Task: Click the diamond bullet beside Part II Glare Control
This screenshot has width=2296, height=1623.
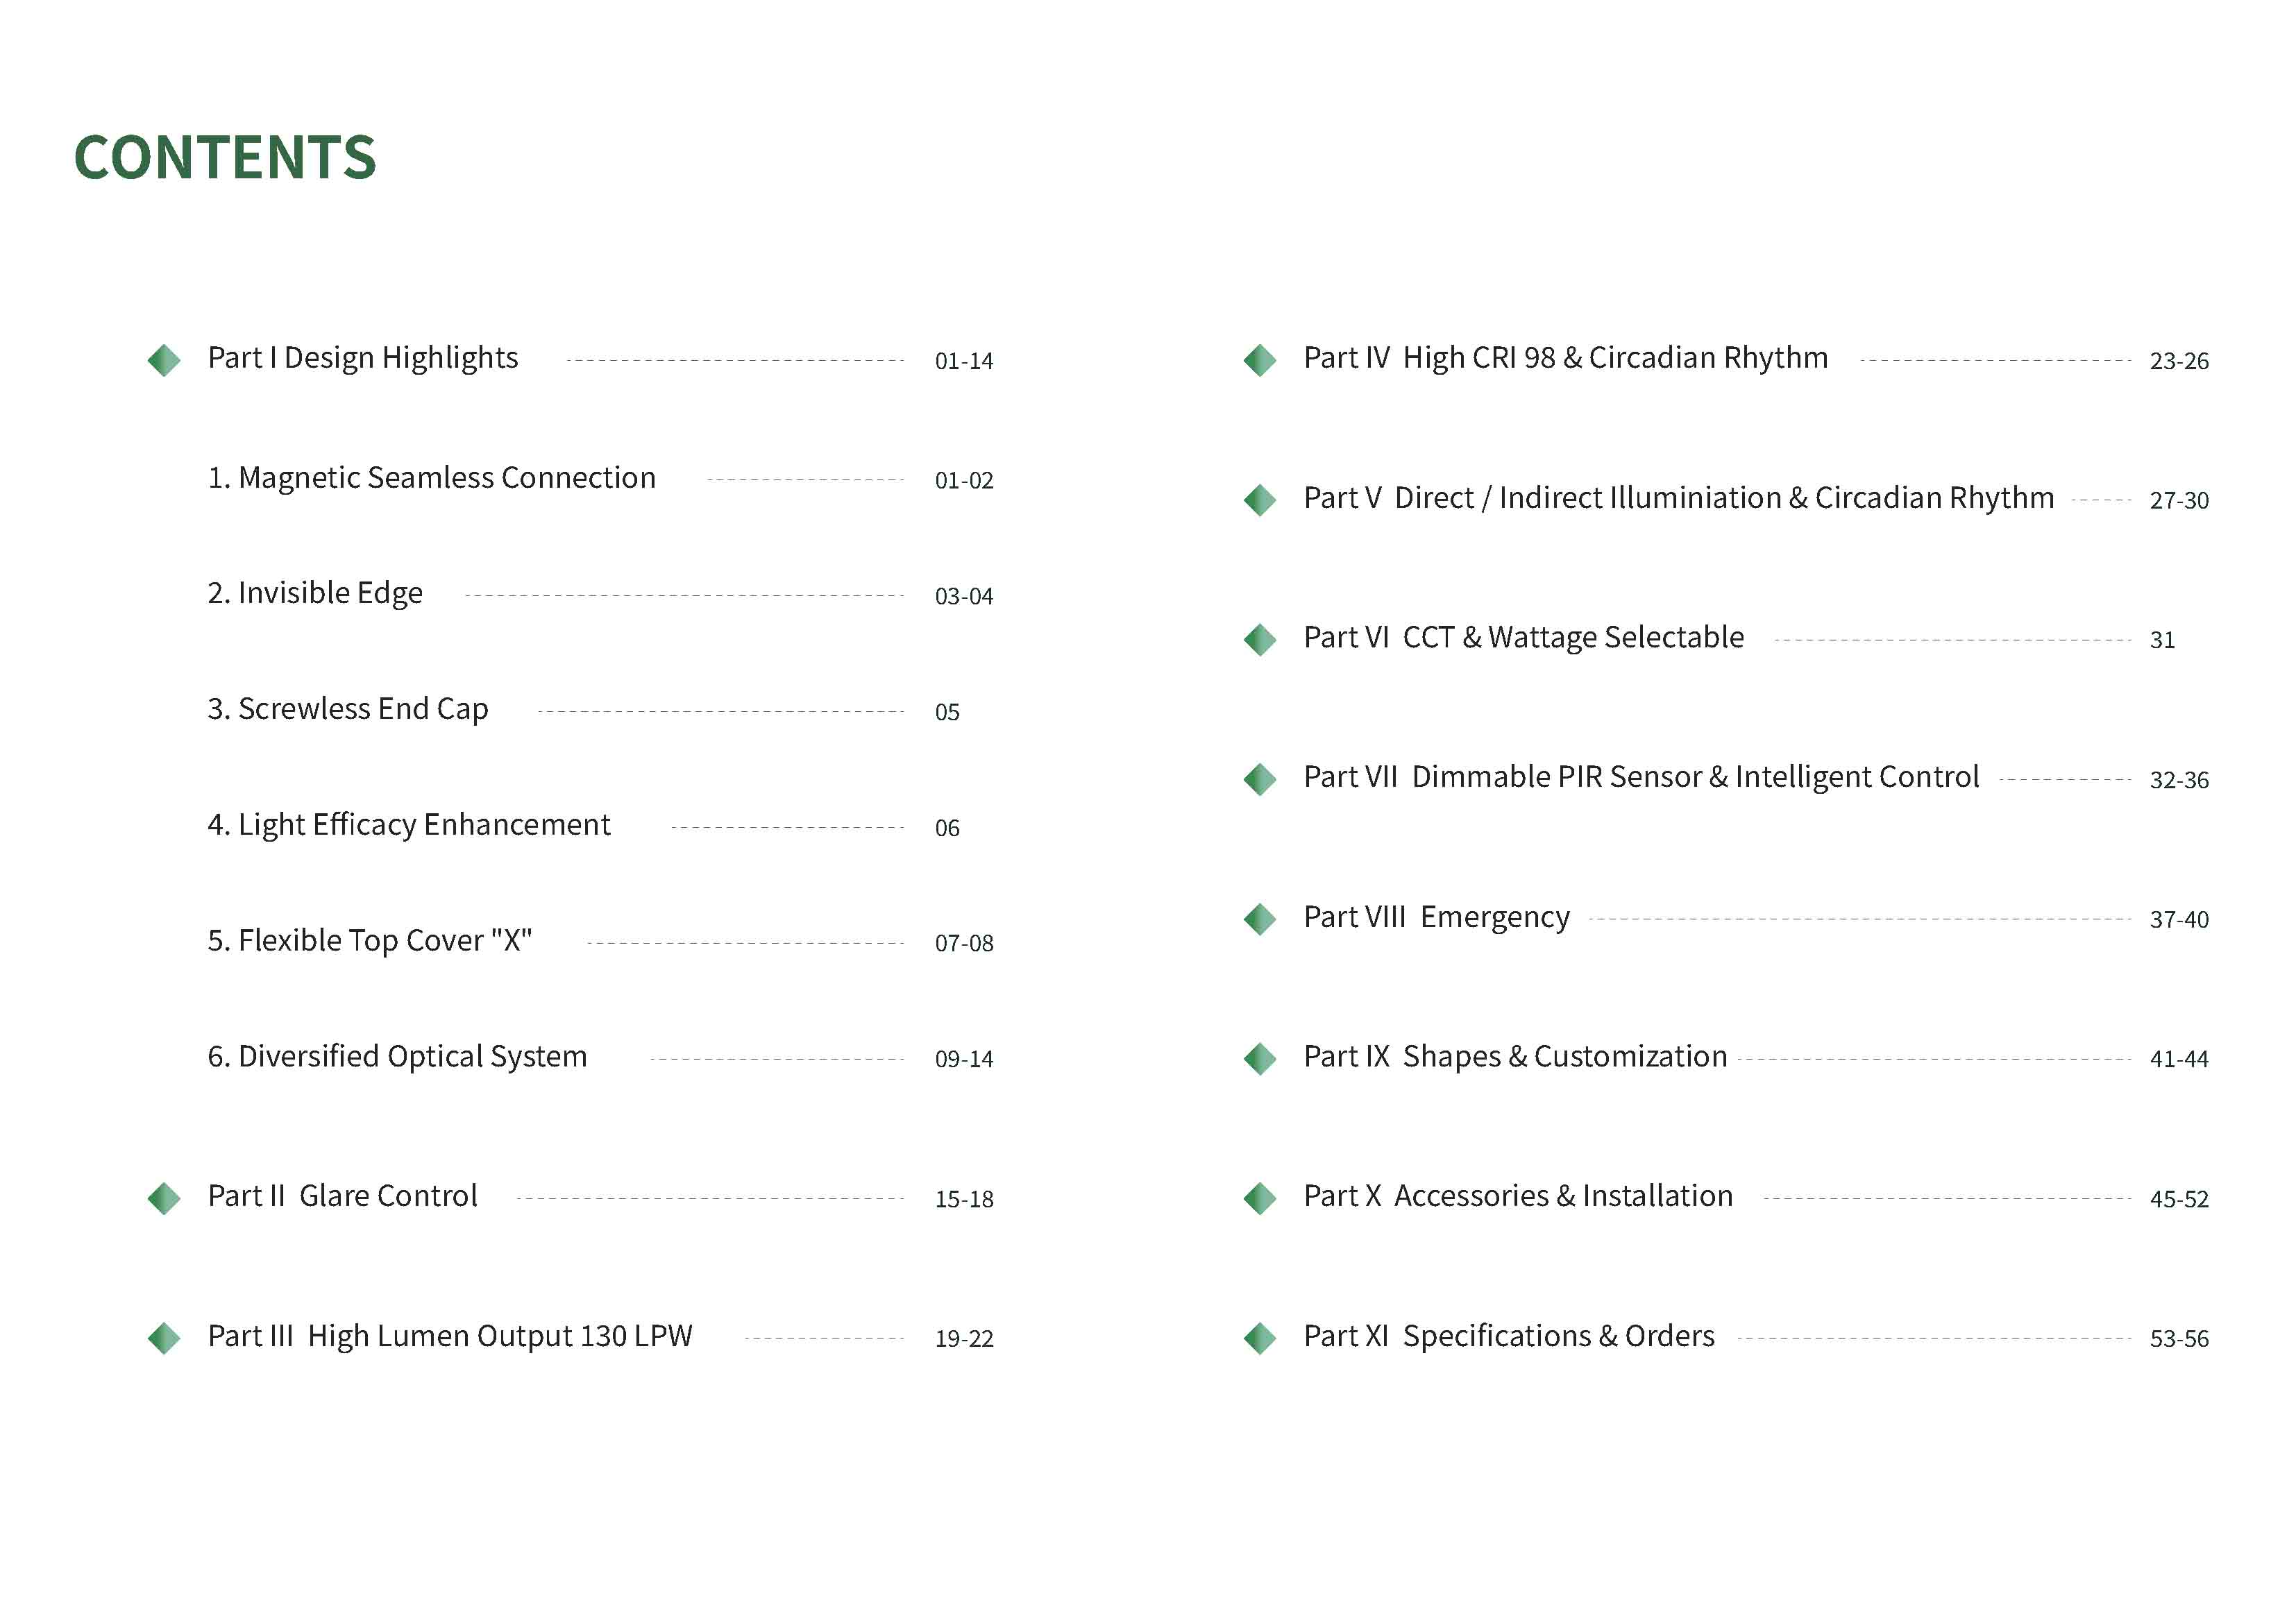Action: (x=164, y=1198)
